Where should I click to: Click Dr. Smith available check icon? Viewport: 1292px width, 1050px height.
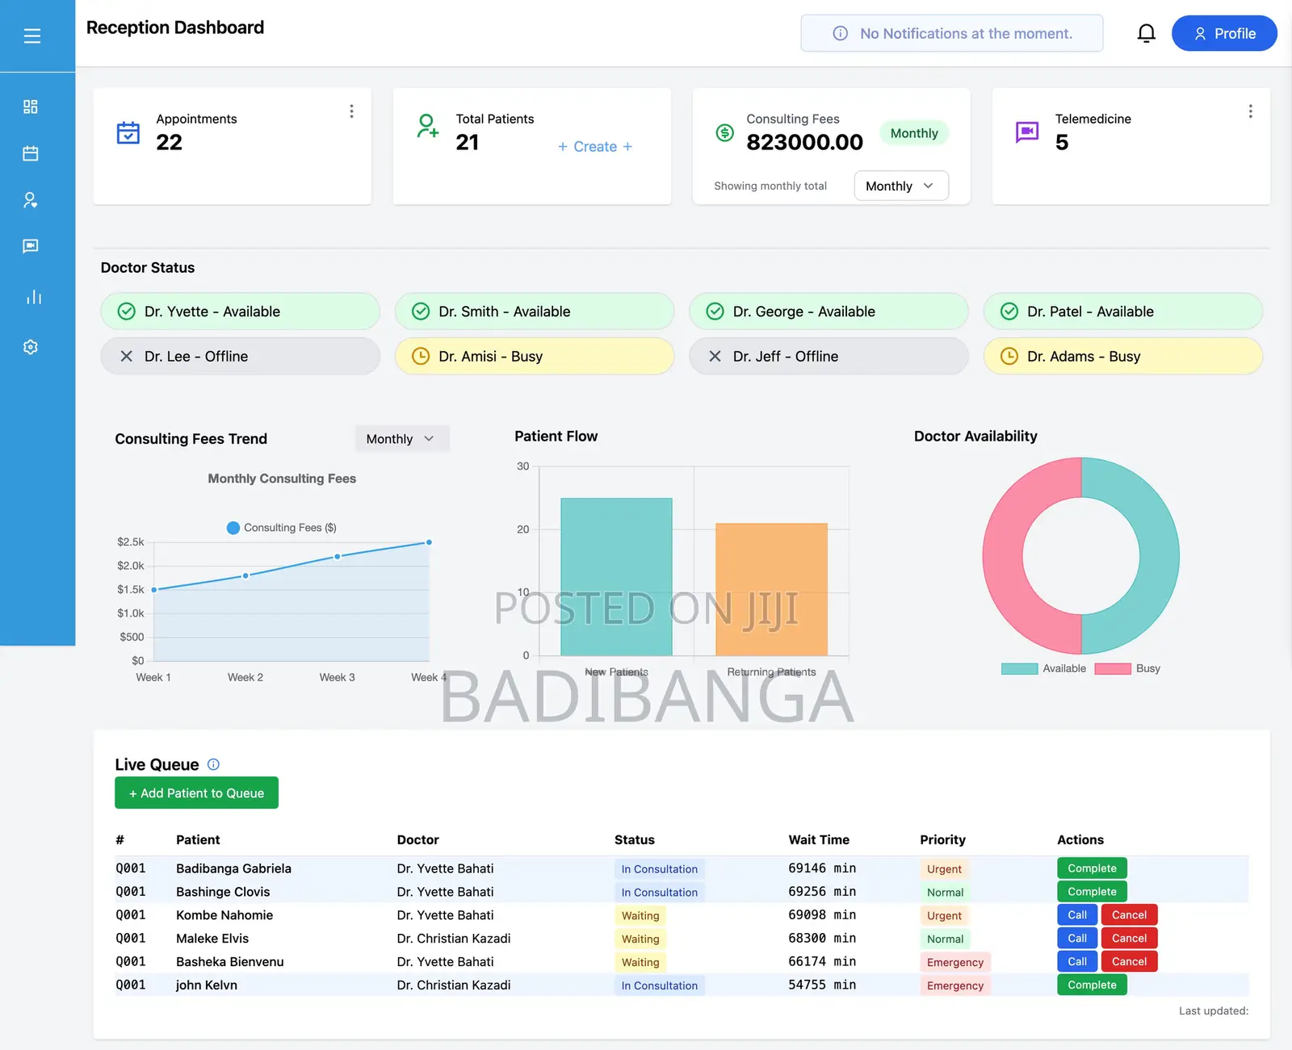click(421, 312)
